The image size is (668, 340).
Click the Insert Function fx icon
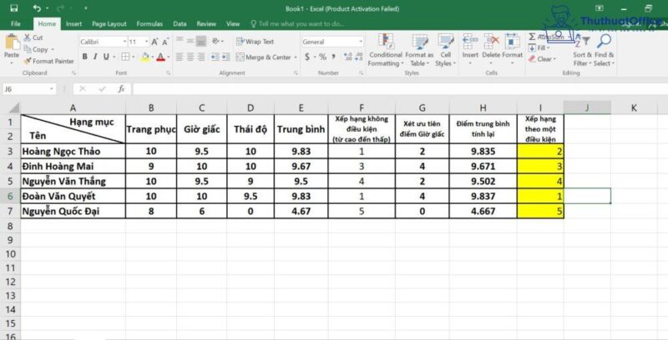(121, 89)
